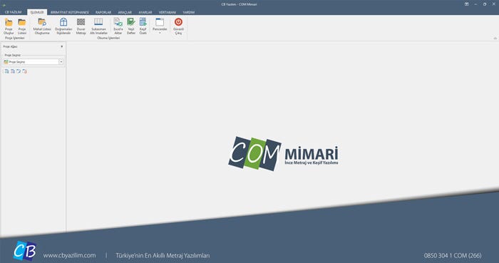This screenshot has width=499, height=263.
Task: Open the Proje Ağacı panel dropdown arrow
Action: pos(62,46)
